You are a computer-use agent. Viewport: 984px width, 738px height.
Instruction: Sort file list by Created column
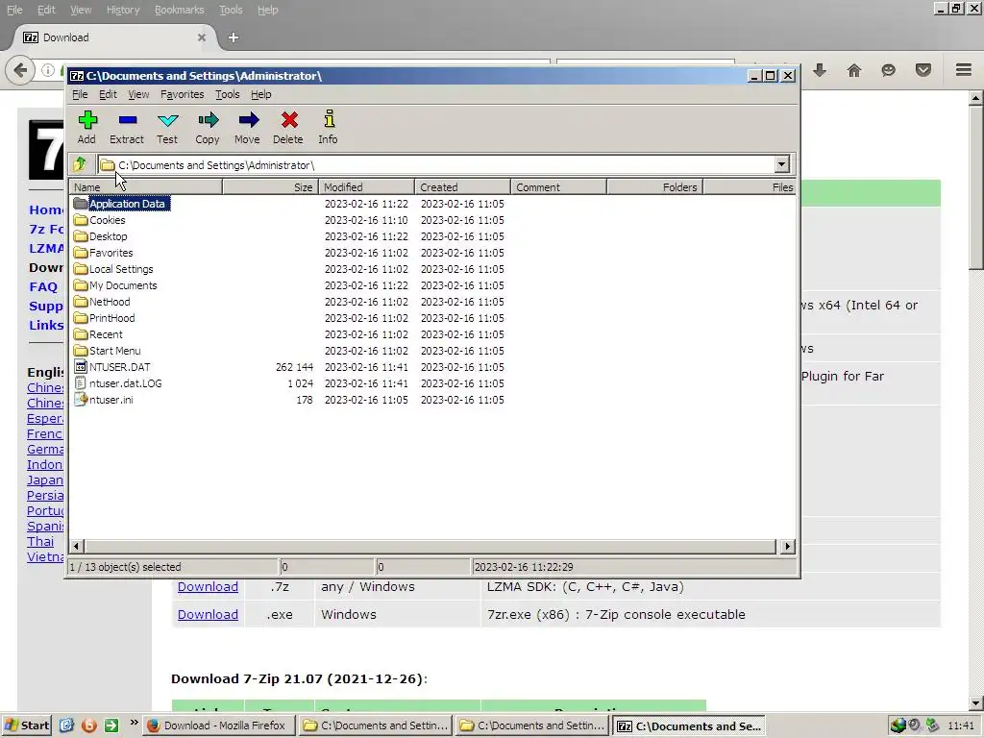click(x=462, y=187)
